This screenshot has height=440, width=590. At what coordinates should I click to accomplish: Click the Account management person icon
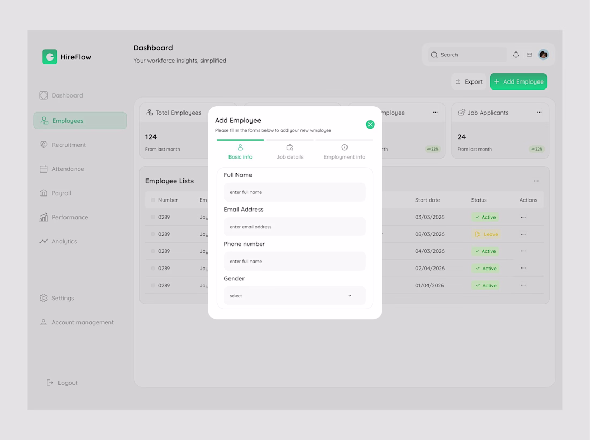43,322
